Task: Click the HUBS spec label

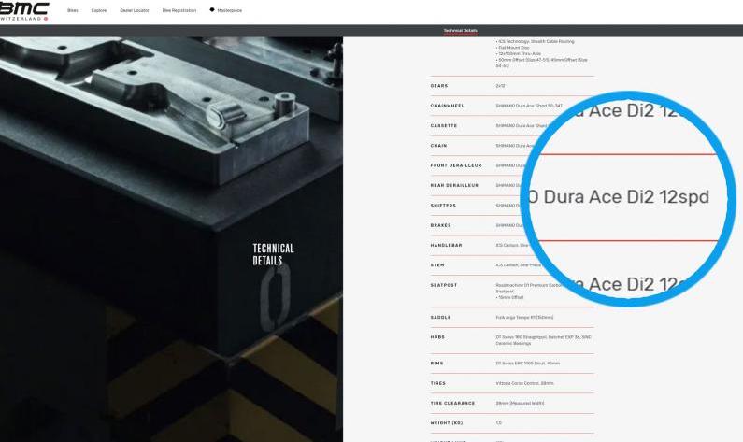Action: click(437, 336)
